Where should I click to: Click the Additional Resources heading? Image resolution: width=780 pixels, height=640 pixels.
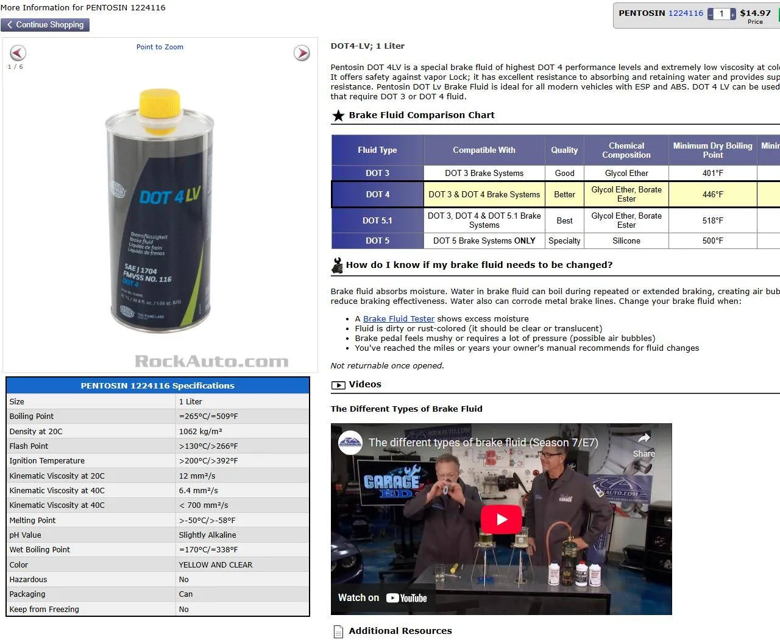tap(400, 631)
